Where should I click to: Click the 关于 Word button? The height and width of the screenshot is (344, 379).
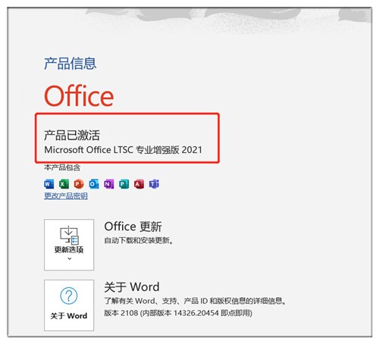pyautogui.click(x=69, y=305)
